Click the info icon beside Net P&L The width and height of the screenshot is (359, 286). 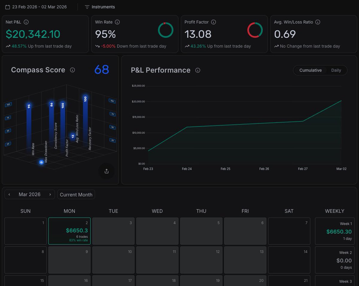pyautogui.click(x=26, y=22)
